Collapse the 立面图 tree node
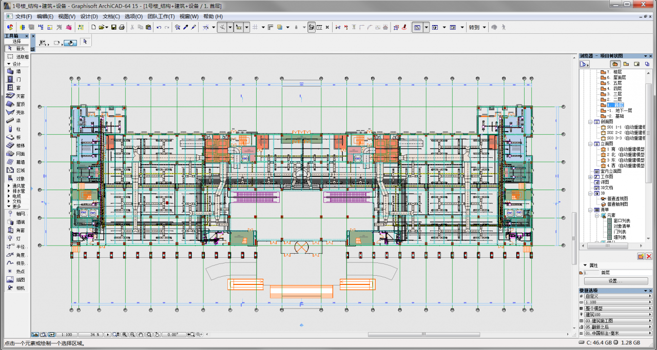Viewport: 657px width, 350px height. (590, 144)
